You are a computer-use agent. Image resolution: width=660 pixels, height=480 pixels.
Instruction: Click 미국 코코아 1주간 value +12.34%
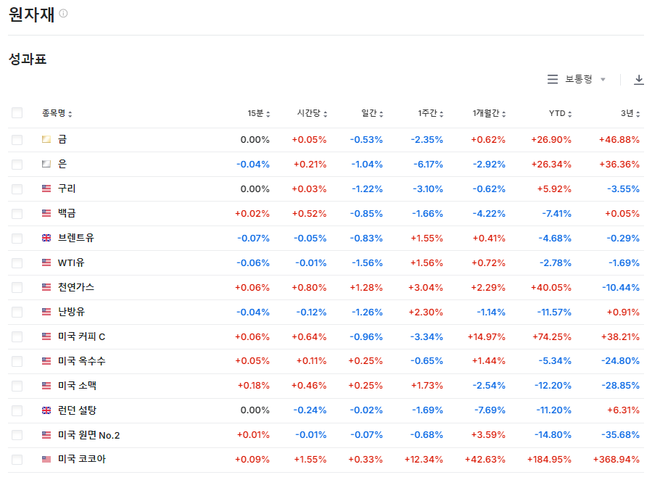(424, 460)
